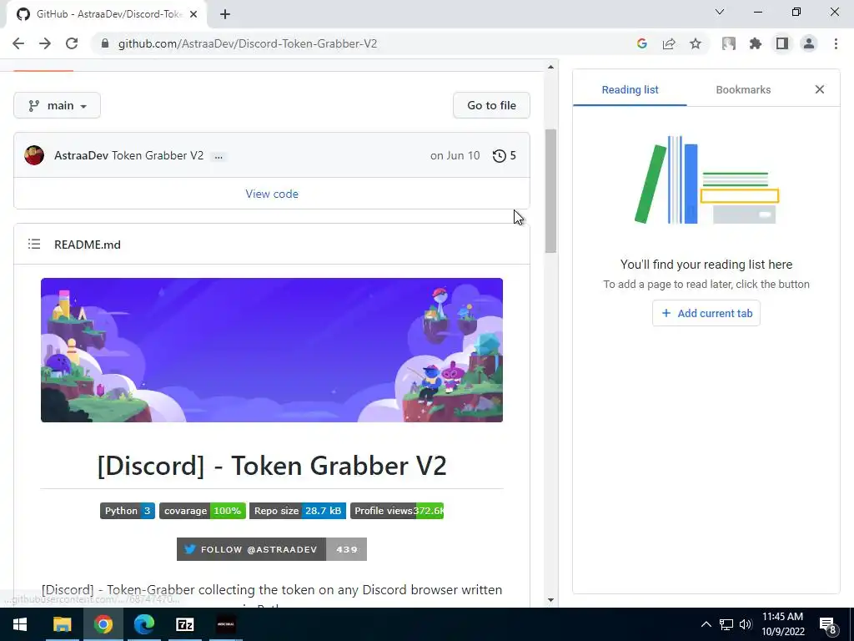854x641 pixels.
Task: Click Chrome taskbar icon
Action: (103, 624)
